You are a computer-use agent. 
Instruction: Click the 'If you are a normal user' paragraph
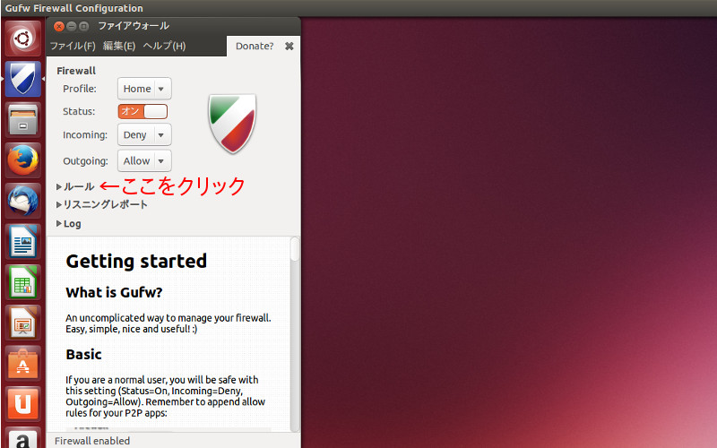coord(165,396)
